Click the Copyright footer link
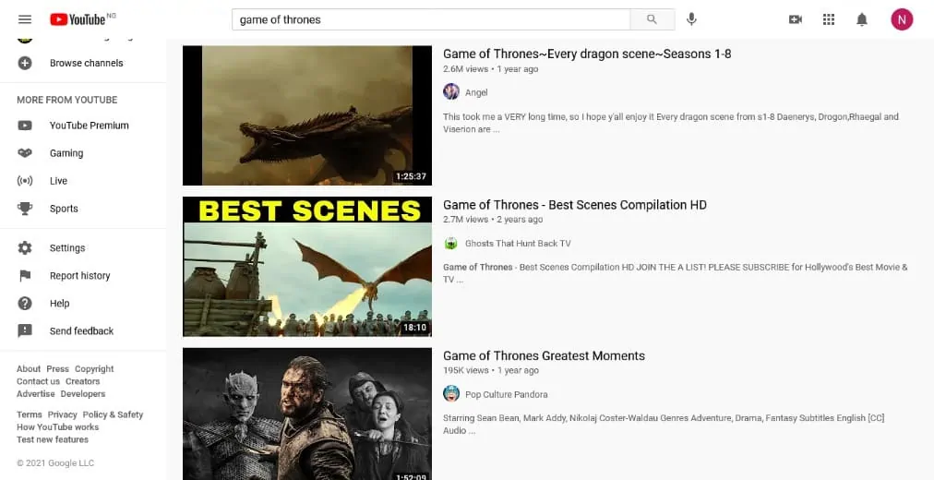Screen dimensions: 934x480 point(94,368)
